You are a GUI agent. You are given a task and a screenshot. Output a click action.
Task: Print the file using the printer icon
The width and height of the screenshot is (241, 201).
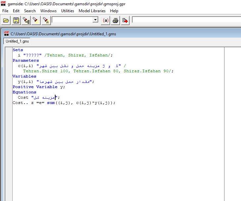(x=115, y=20)
